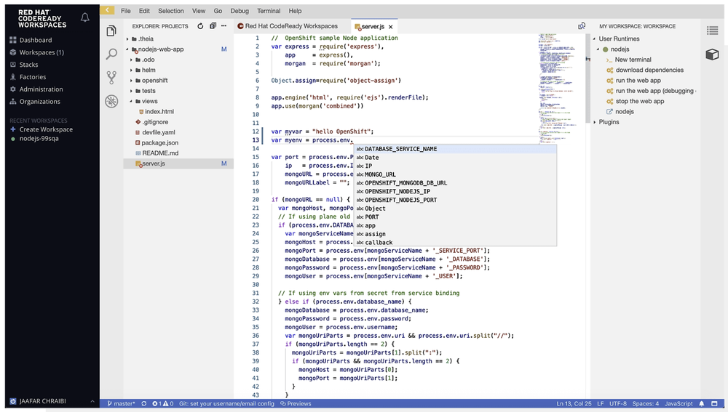
Task: Select MONGO_URL autocomplete suggestion
Action: [455, 174]
